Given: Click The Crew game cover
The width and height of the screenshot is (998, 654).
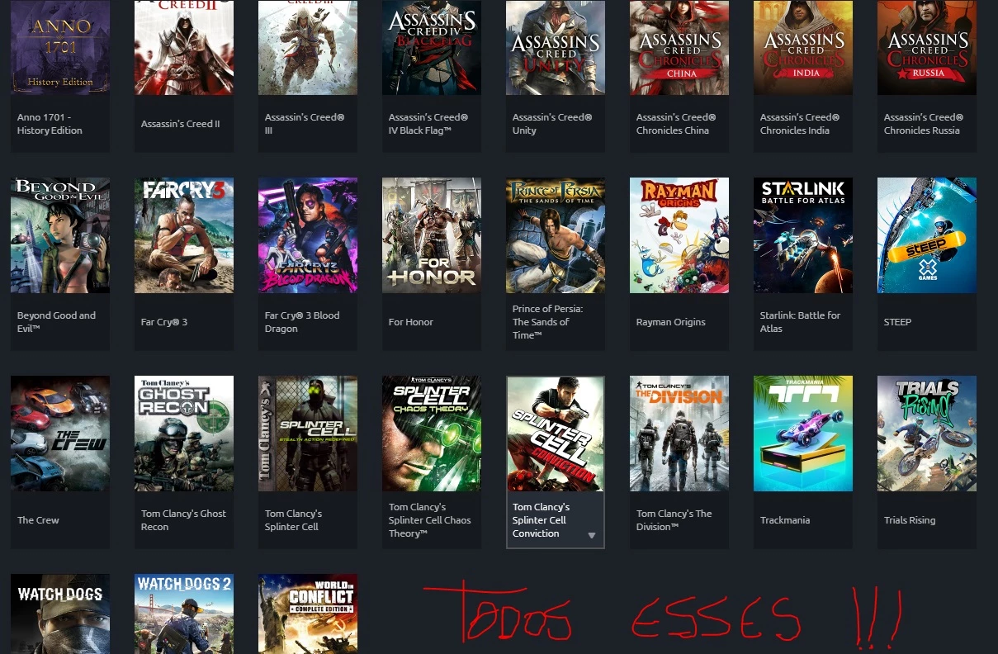Looking at the screenshot, I should [60, 434].
